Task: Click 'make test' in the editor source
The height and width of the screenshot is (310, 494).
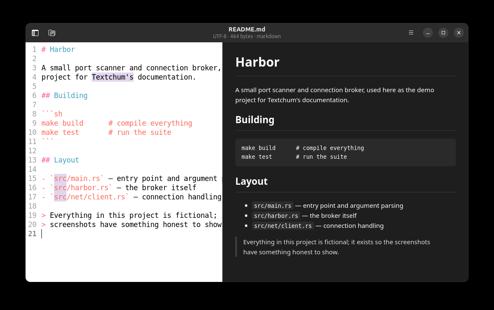Action: pos(60,132)
